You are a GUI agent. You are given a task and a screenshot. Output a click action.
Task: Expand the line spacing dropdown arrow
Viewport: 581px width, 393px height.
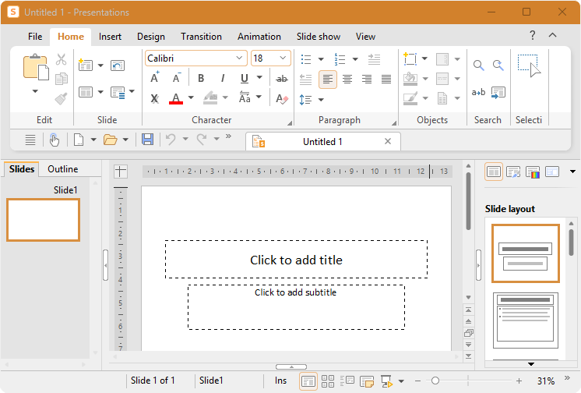click(x=321, y=100)
